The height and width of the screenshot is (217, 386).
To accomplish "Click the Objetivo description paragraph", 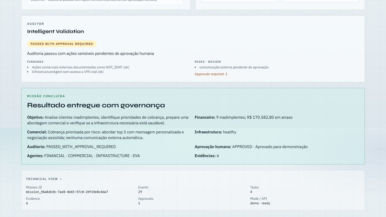I will coord(108,120).
